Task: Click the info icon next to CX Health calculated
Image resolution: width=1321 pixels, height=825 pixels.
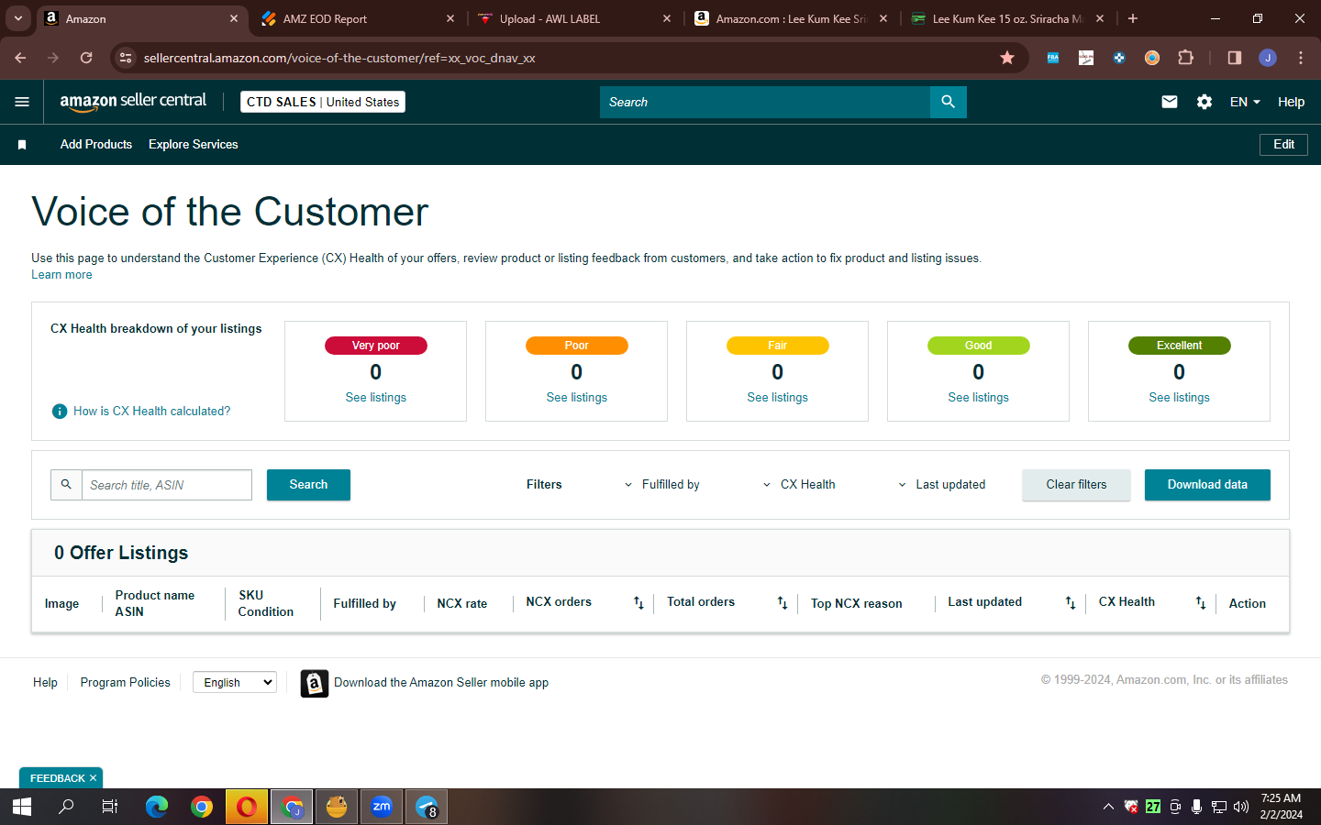Action: coord(60,412)
